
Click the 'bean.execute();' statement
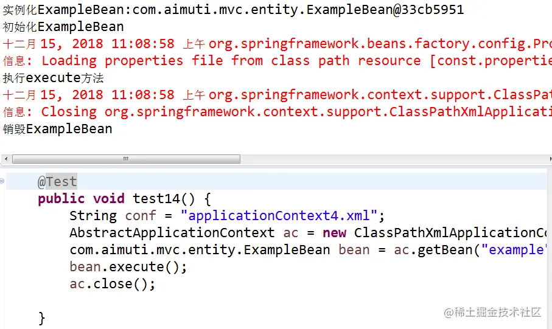[x=128, y=267]
